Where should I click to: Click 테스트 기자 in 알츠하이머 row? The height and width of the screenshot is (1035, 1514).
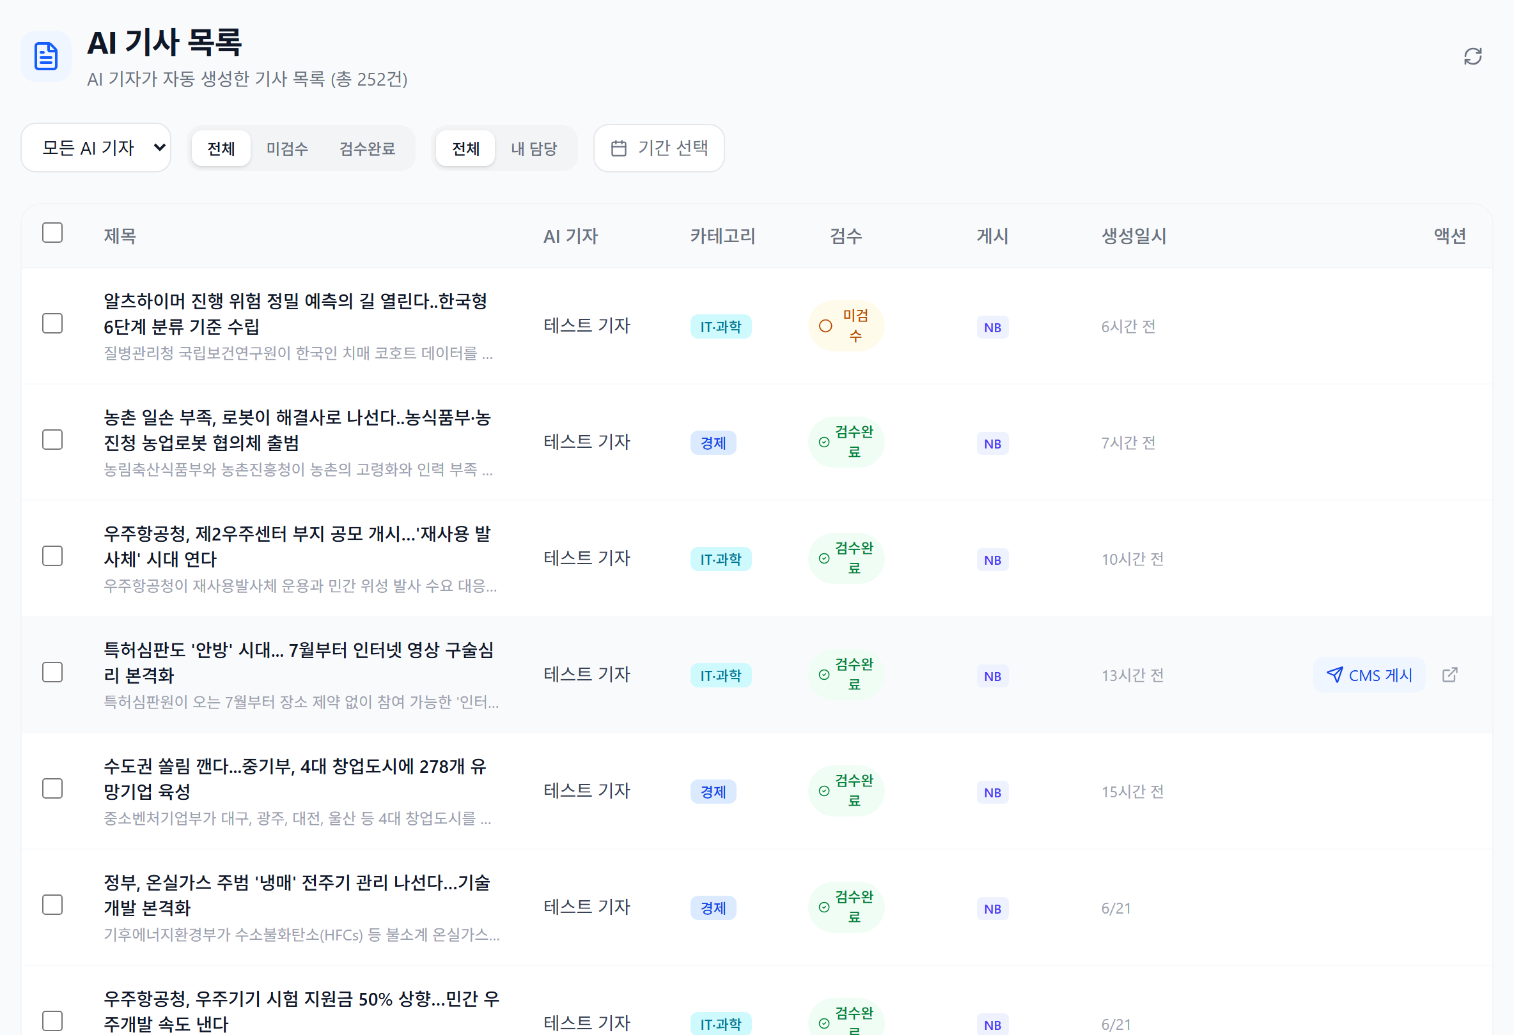pyautogui.click(x=587, y=325)
